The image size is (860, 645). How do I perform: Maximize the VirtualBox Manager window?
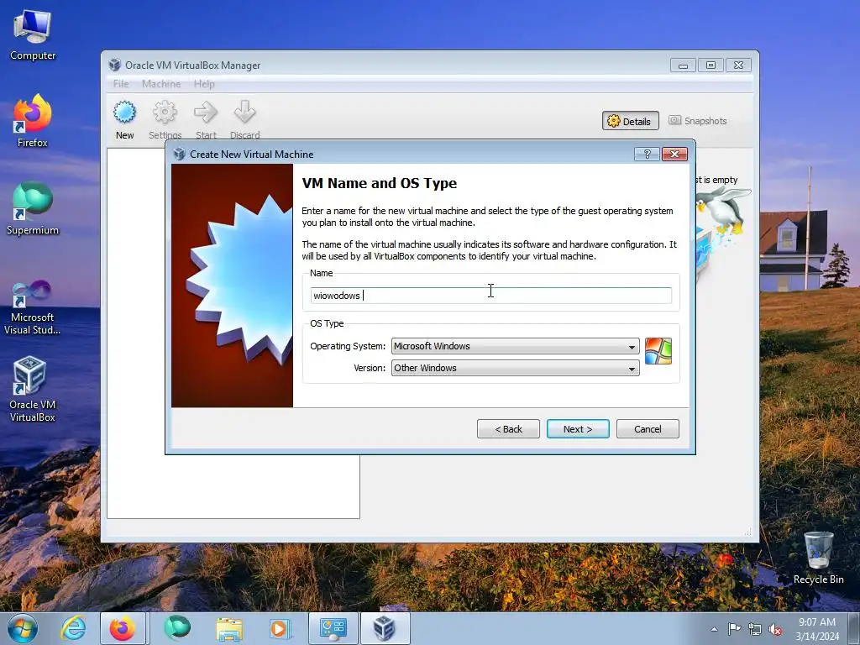pos(711,66)
